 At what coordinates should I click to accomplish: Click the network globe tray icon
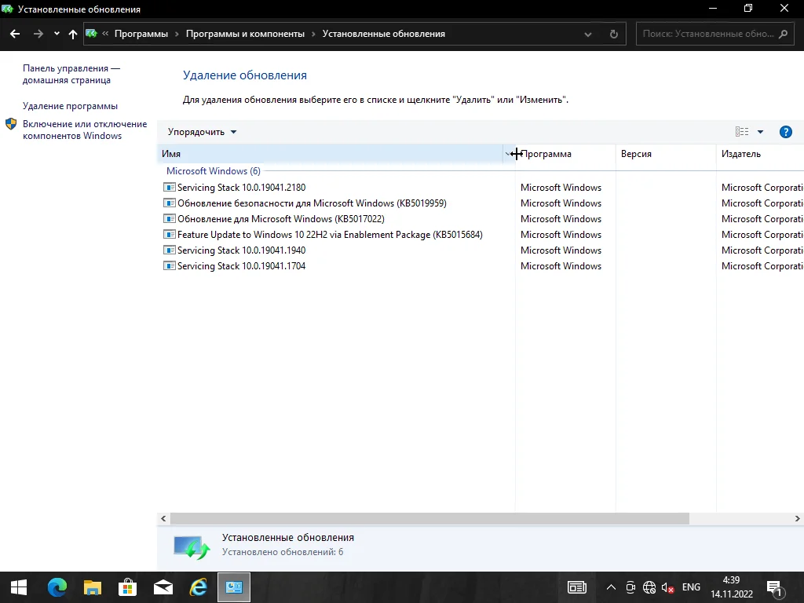[x=649, y=587]
